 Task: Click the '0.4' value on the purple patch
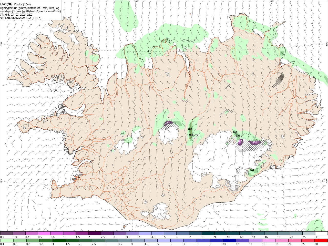(167, 123)
